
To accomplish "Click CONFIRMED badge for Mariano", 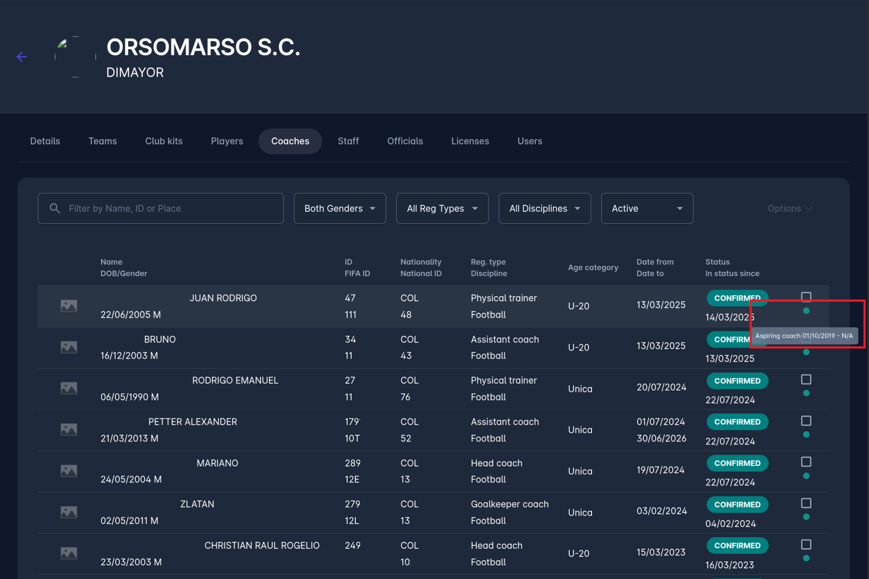I will tap(737, 463).
